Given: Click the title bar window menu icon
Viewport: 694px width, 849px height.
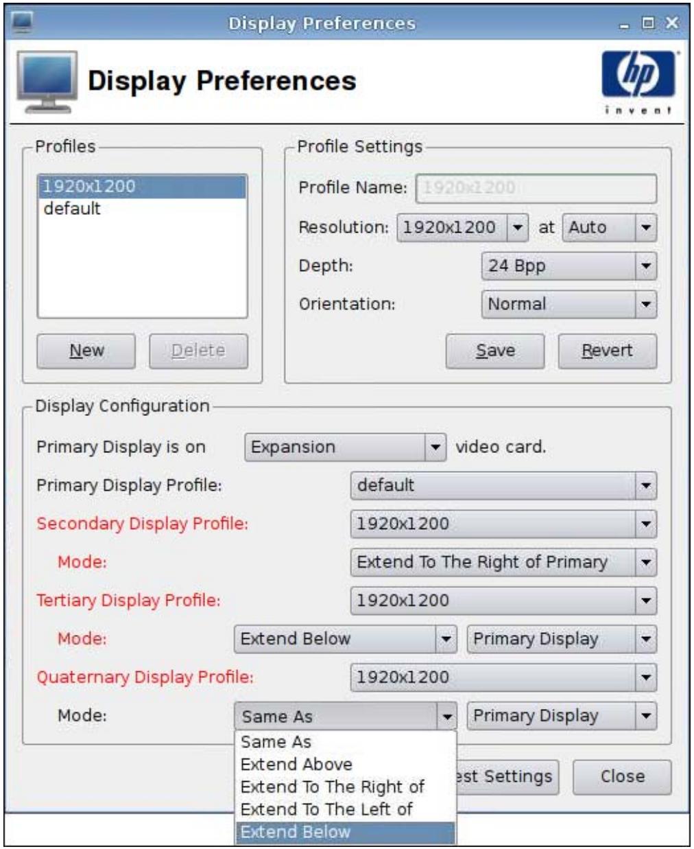Looking at the screenshot, I should pos(21,23).
